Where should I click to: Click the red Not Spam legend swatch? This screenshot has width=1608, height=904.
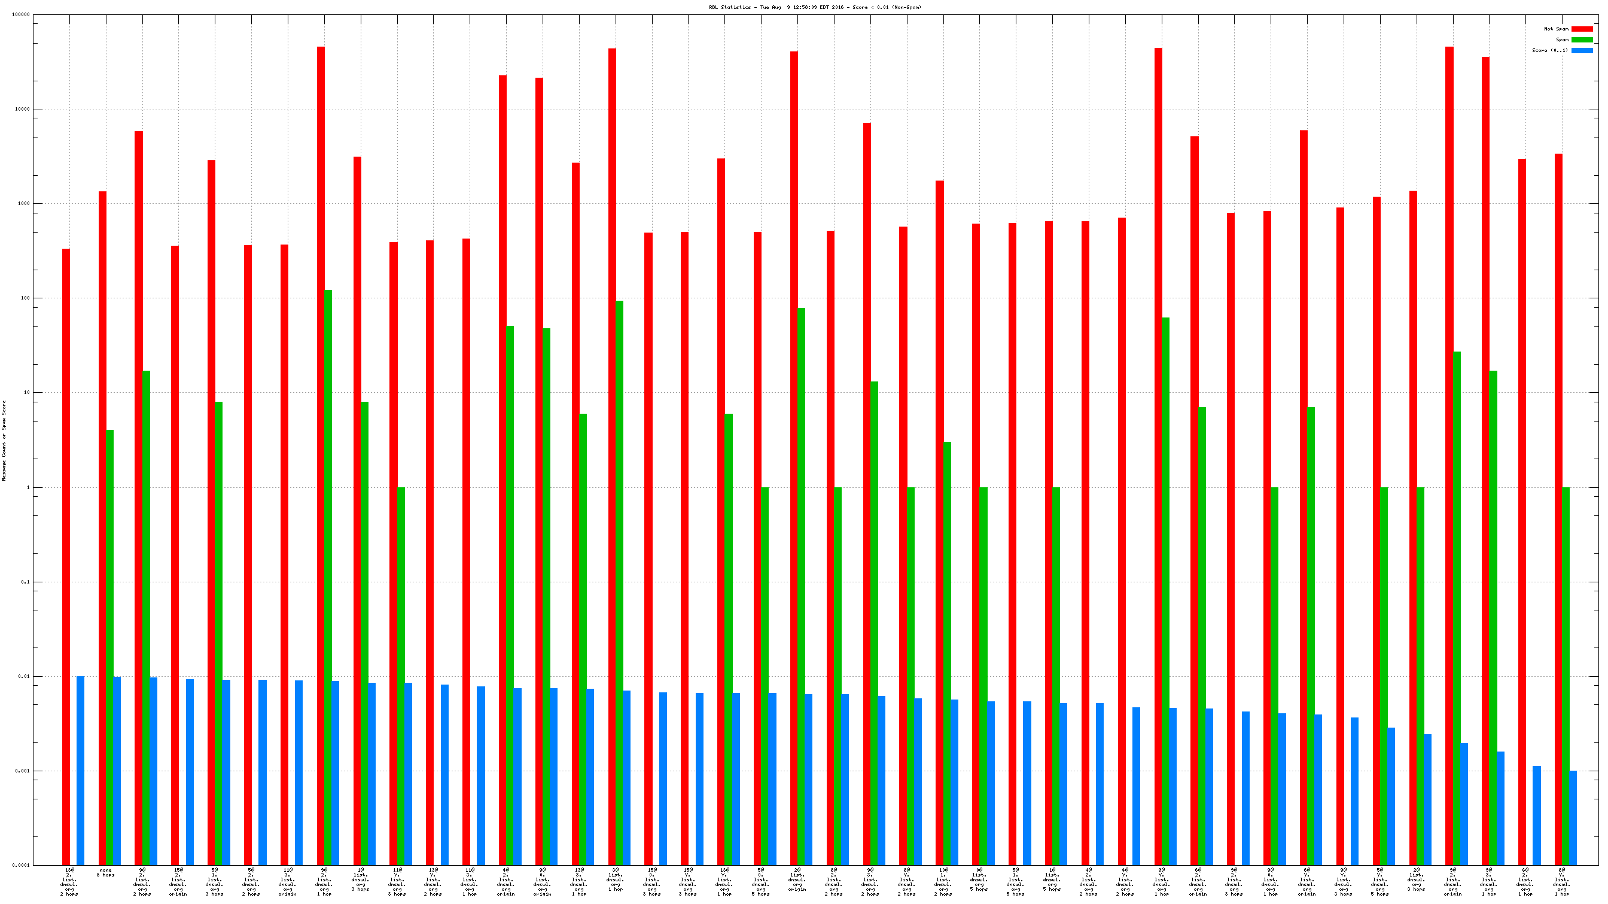click(x=1581, y=29)
